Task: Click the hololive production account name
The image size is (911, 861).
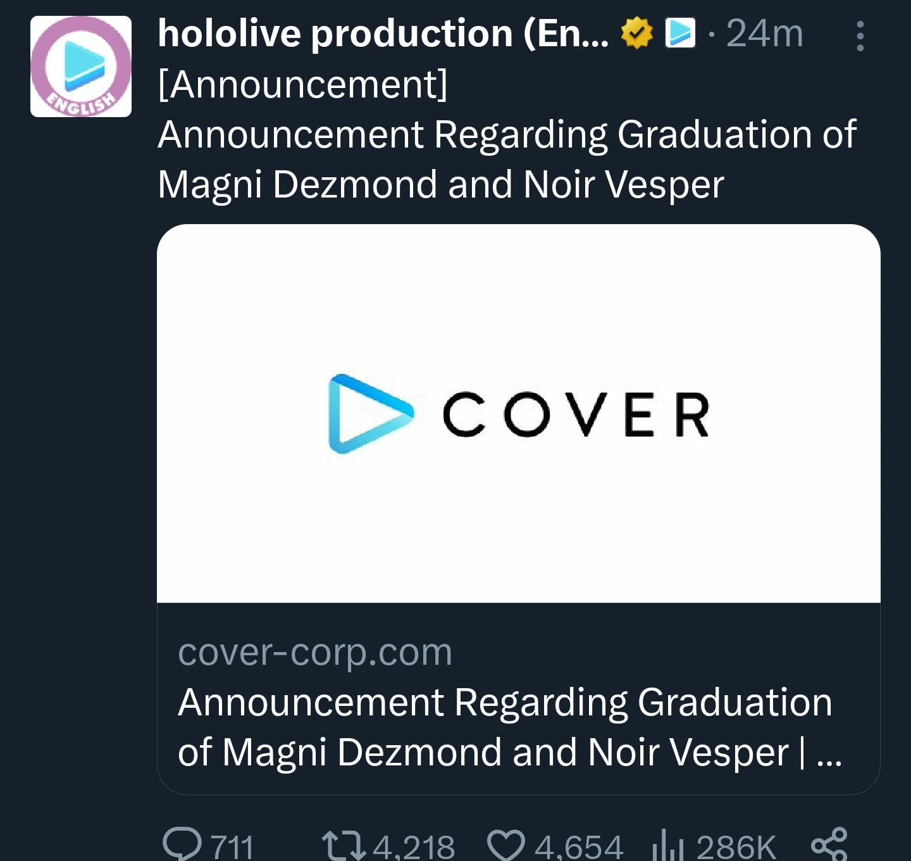Action: click(x=383, y=33)
